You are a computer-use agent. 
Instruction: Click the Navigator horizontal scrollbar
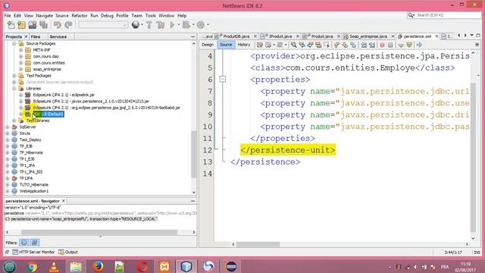[99, 232]
